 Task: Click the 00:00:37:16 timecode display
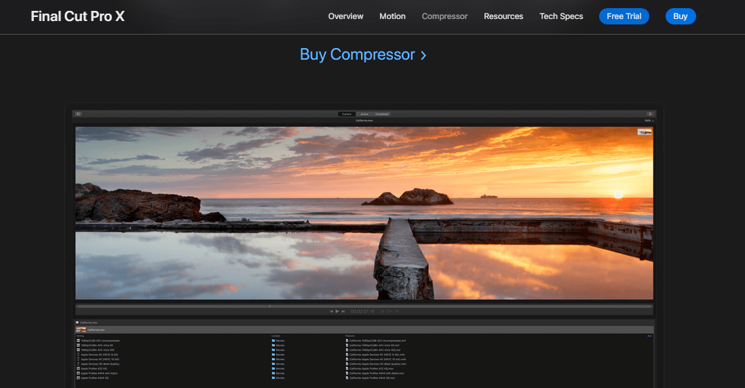[x=362, y=311]
